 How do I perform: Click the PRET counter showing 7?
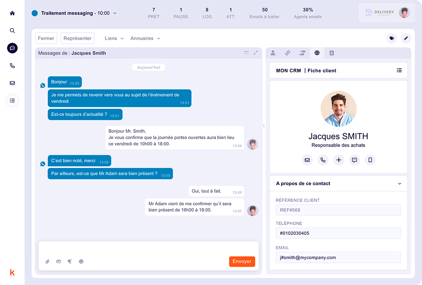[x=154, y=13]
